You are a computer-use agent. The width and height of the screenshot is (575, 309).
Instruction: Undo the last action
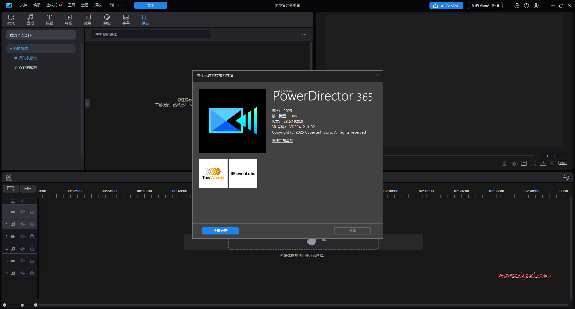pyautogui.click(x=120, y=5)
